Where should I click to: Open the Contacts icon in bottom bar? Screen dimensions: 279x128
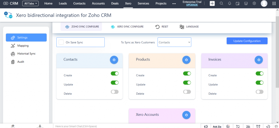(x=40, y=126)
